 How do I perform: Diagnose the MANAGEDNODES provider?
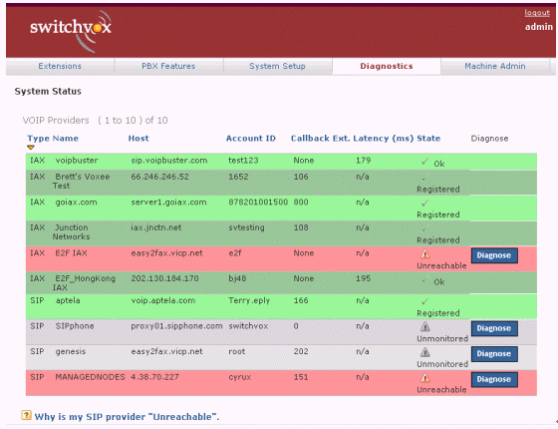click(494, 379)
